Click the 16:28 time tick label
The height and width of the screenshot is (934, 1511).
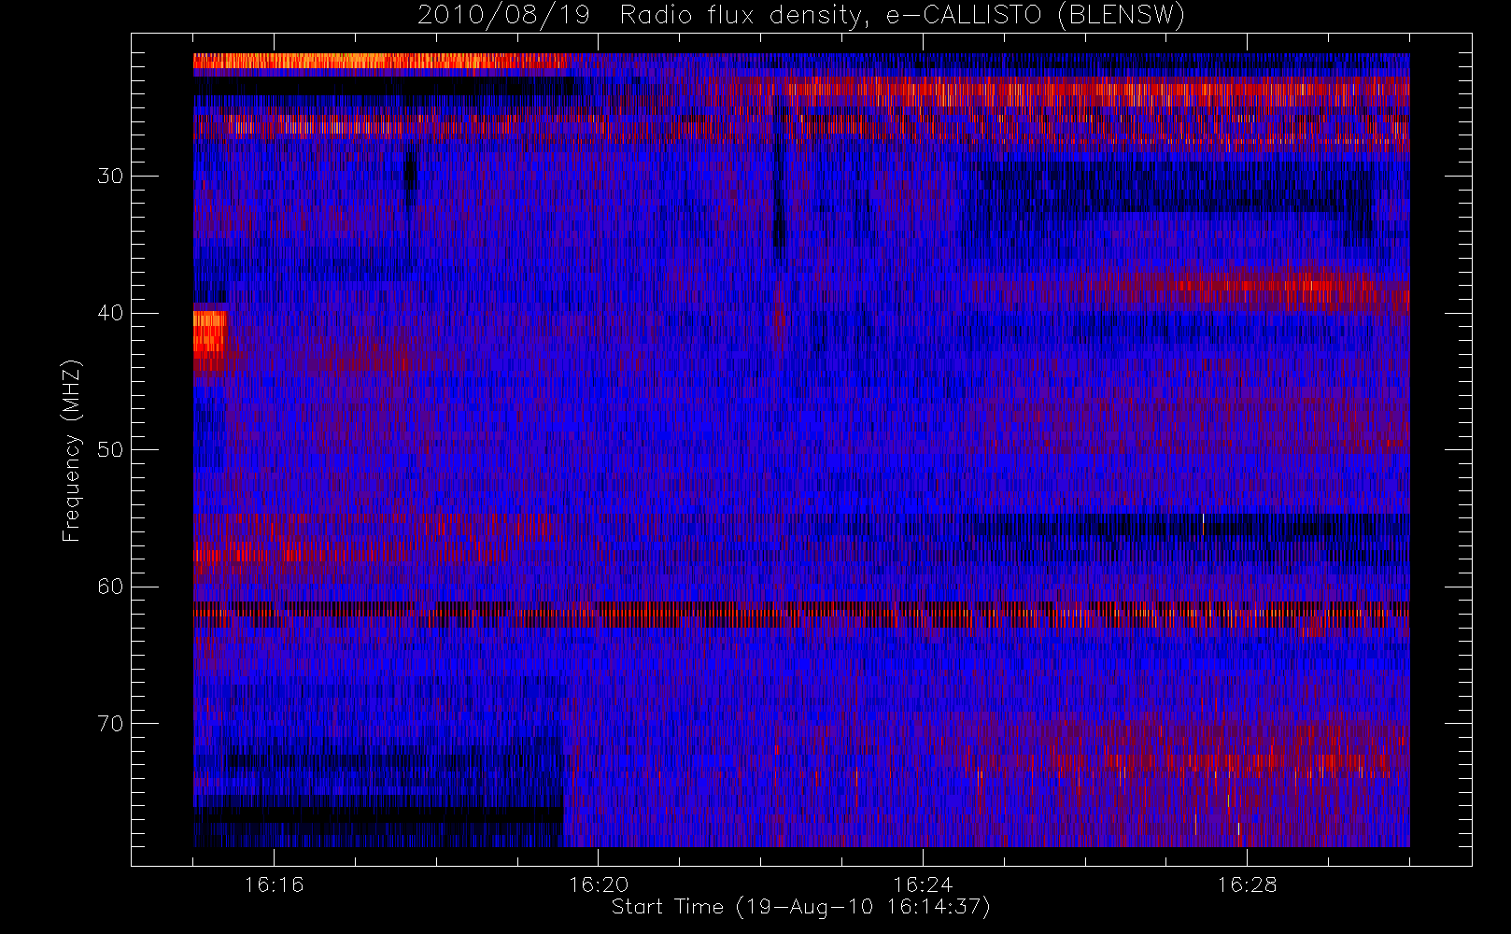pos(1247,884)
